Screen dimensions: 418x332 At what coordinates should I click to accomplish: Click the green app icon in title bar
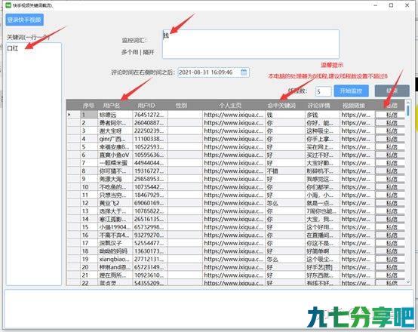pyautogui.click(x=8, y=5)
